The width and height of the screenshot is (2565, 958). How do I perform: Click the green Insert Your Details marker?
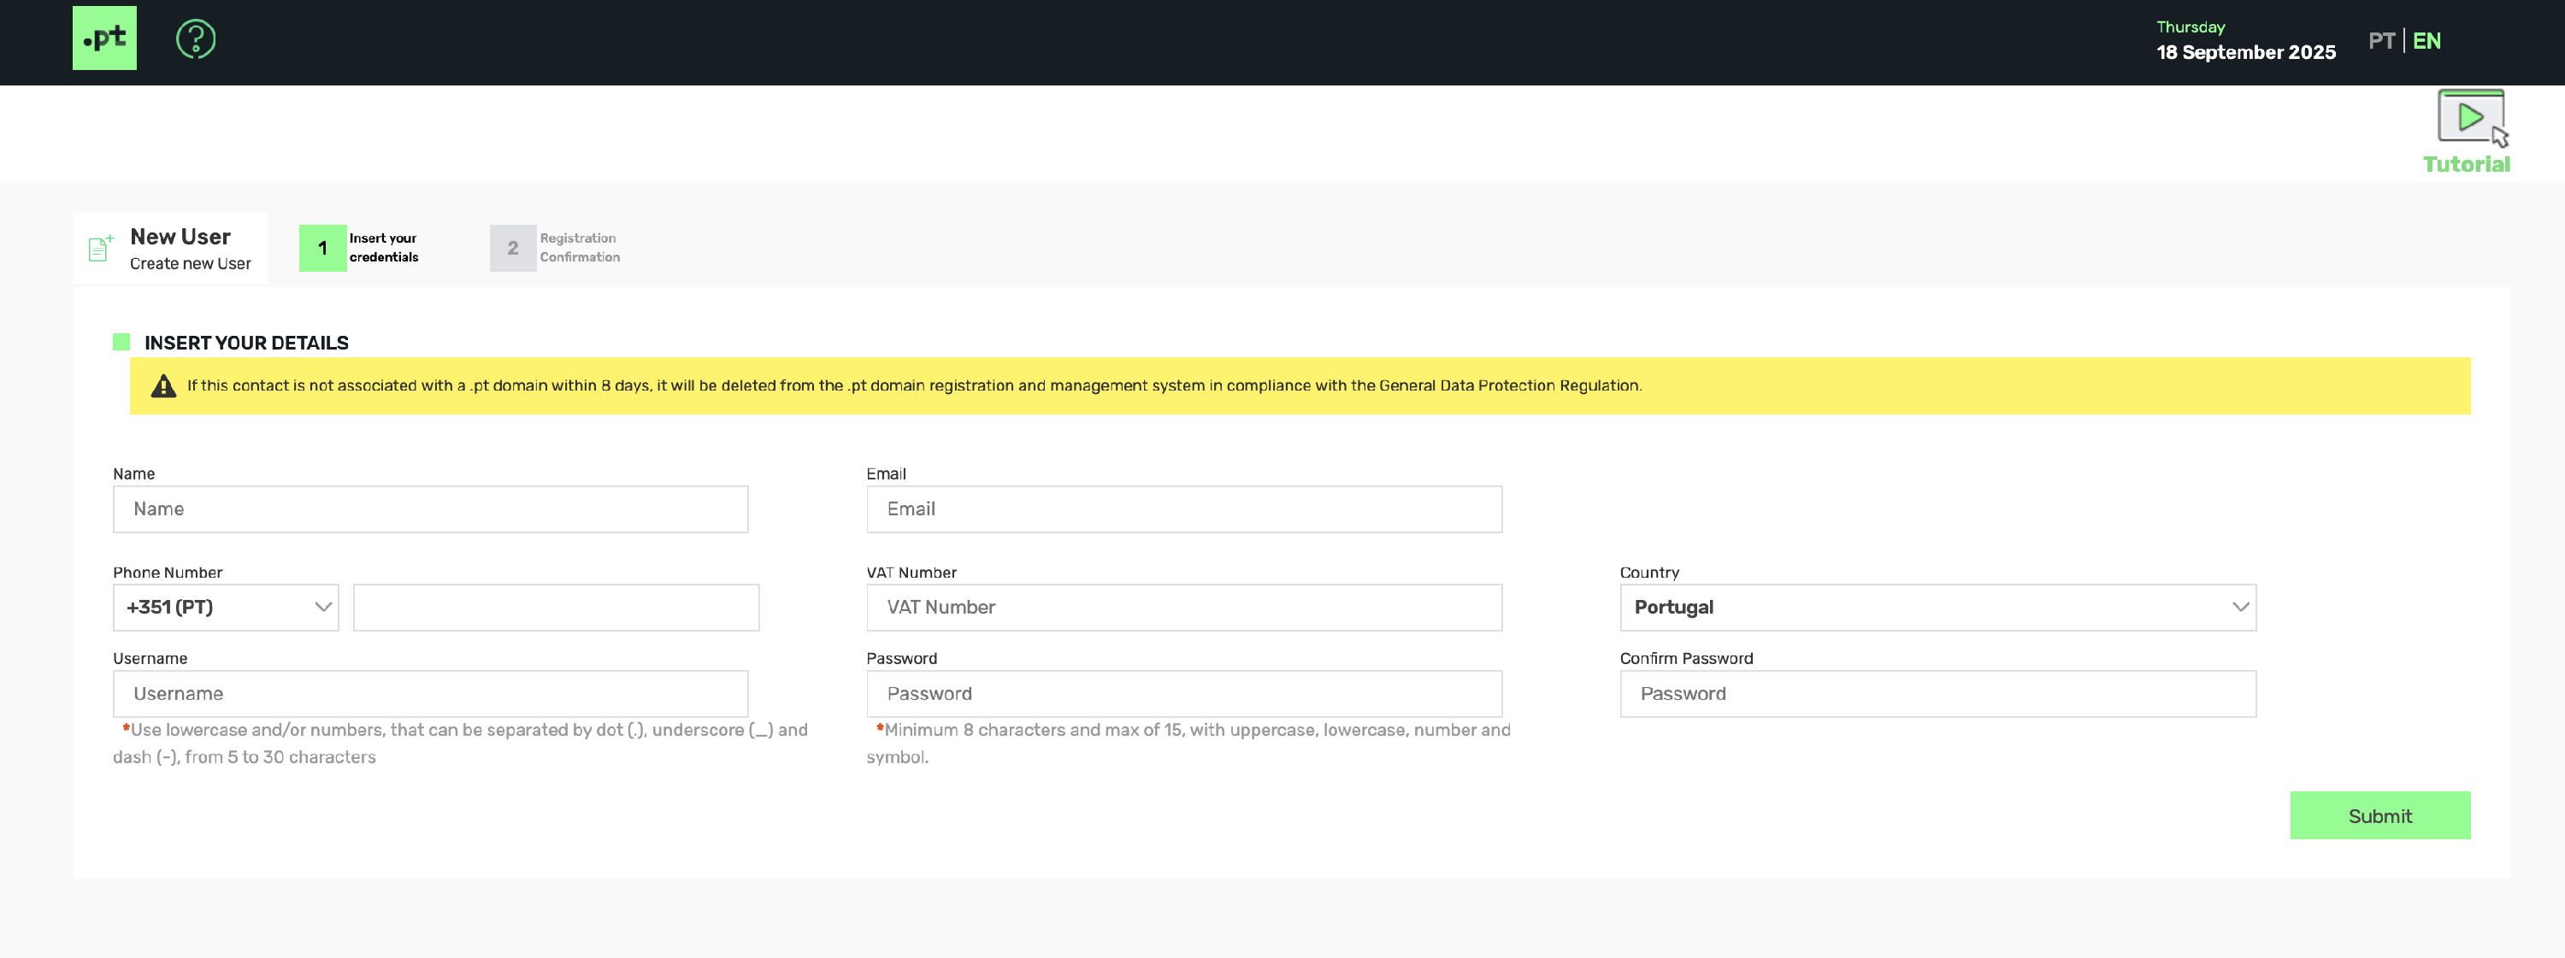tap(121, 342)
